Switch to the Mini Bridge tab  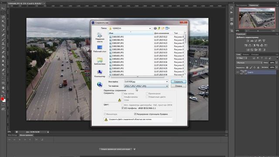tap(13, 135)
